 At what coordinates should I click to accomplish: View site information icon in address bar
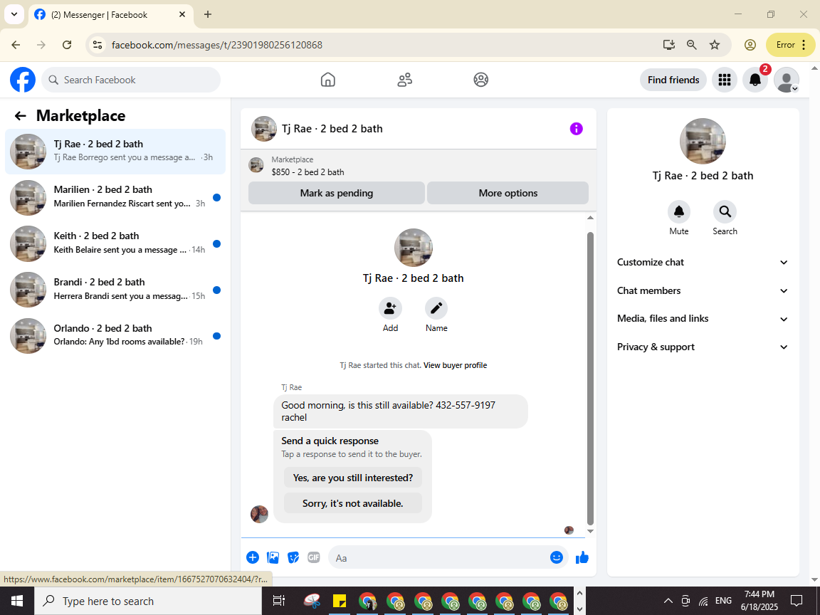tap(98, 45)
